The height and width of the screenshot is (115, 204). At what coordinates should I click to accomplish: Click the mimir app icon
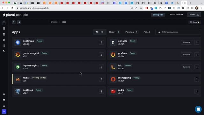pos(18,79)
